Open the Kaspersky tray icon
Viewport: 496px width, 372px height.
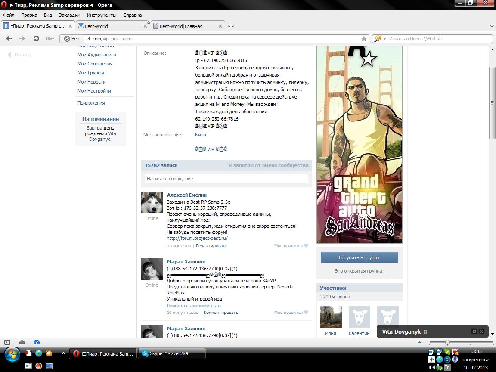point(455,351)
